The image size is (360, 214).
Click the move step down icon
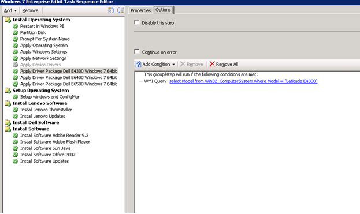click(120, 10)
